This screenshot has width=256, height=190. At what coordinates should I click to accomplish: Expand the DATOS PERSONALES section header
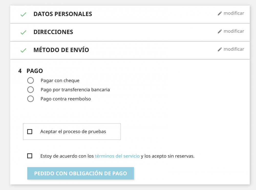tap(63, 14)
